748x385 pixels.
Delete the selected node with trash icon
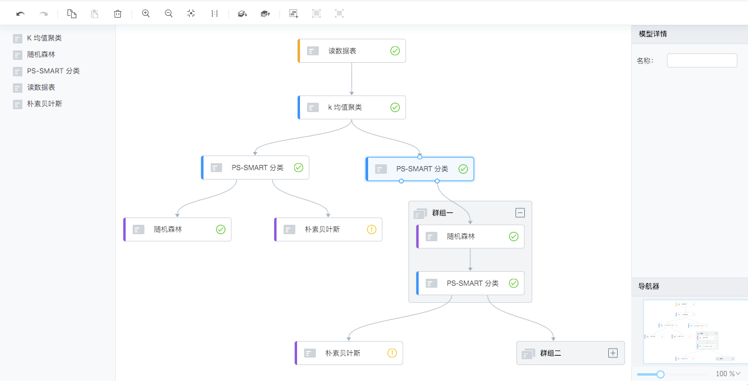click(117, 13)
